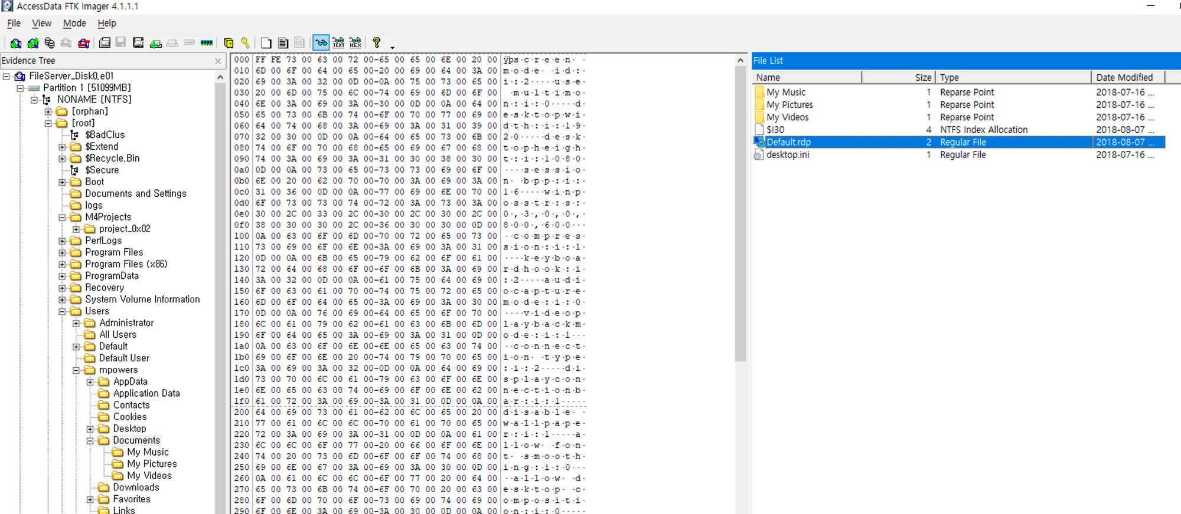The height and width of the screenshot is (514, 1181).
Task: Select the Documents folder under mpowers
Action: coord(136,440)
